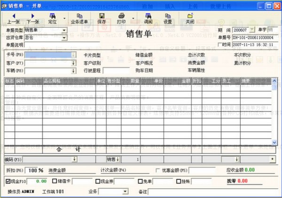The width and height of the screenshot is (282, 198).
Task: Toggle the 时间 checkbox
Action: 219,45
